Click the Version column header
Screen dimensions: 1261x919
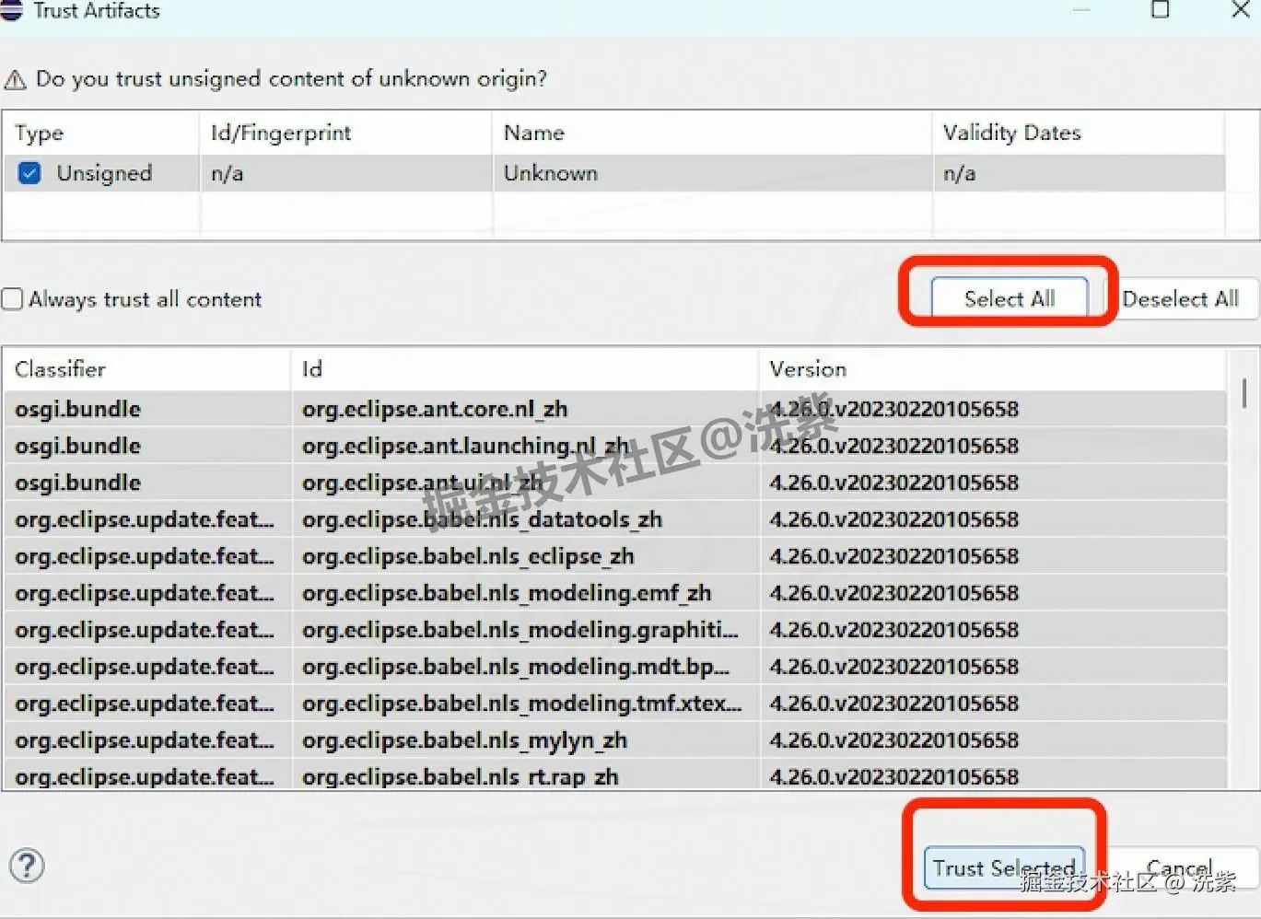point(994,369)
